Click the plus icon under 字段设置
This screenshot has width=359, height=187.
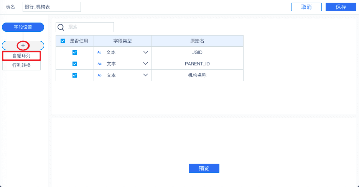[x=23, y=46]
